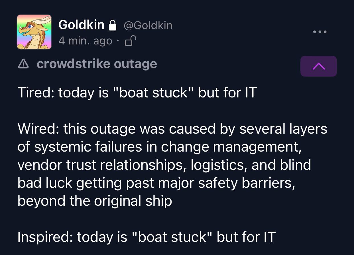Open the "4 min. ago" timestamp permalink
This screenshot has height=255, width=354.
coord(85,41)
